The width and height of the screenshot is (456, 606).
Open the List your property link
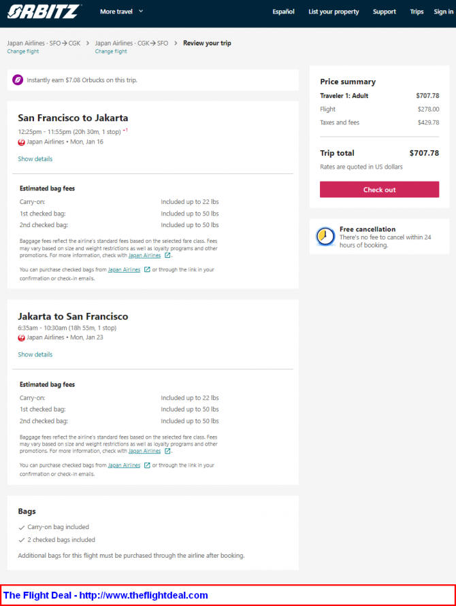[x=333, y=12]
